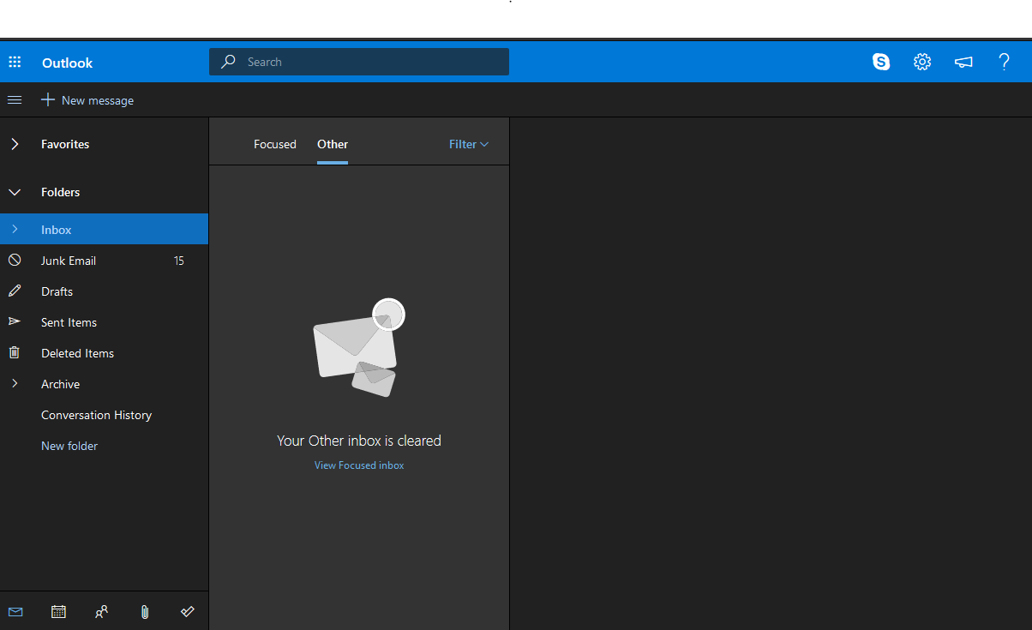The image size is (1032, 630).
Task: Switch to Mail module icon
Action: tap(15, 612)
